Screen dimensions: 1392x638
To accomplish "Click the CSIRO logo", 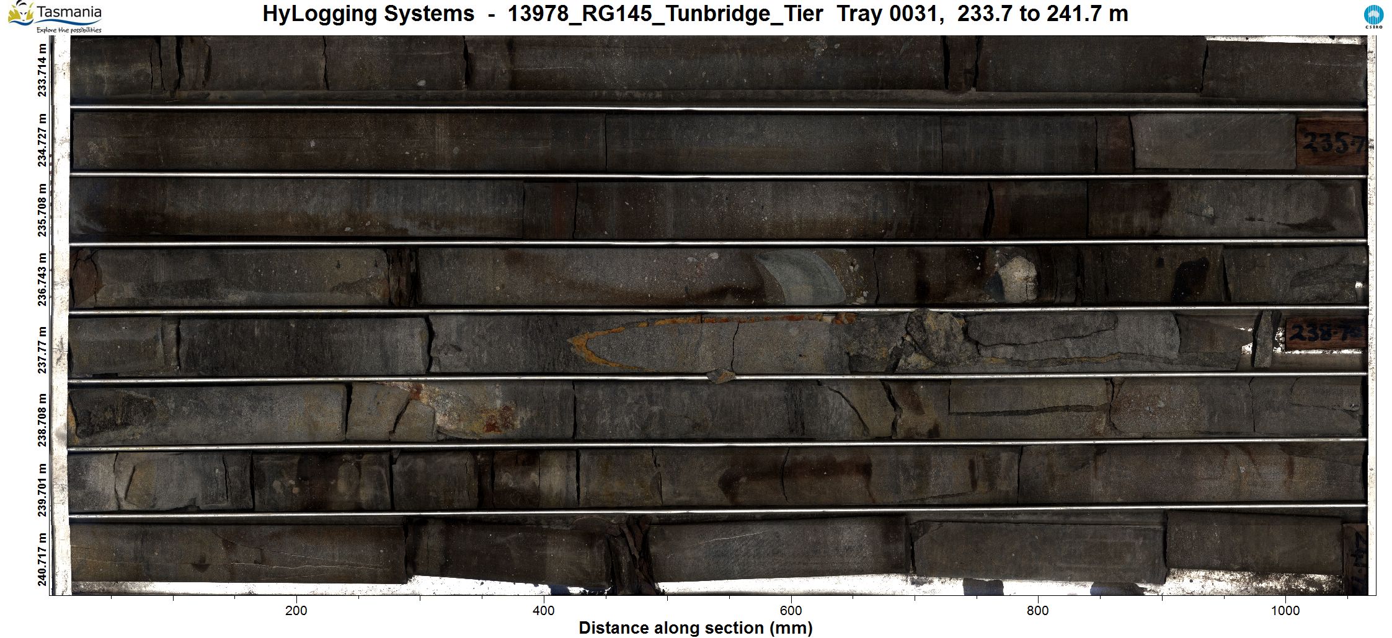I will [1373, 17].
